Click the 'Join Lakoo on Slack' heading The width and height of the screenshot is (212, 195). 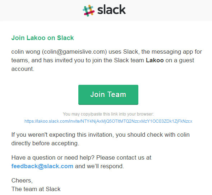click(43, 38)
